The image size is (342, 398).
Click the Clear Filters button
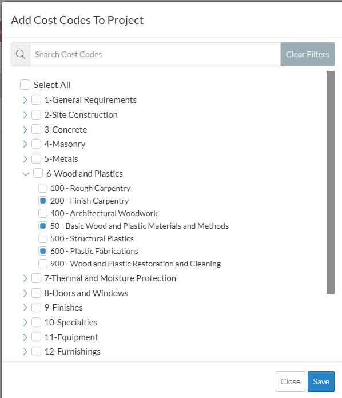click(x=308, y=54)
